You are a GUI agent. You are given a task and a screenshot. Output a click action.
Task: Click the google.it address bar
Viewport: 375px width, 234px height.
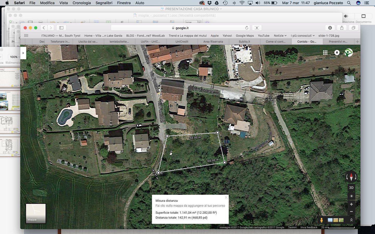(x=180, y=28)
